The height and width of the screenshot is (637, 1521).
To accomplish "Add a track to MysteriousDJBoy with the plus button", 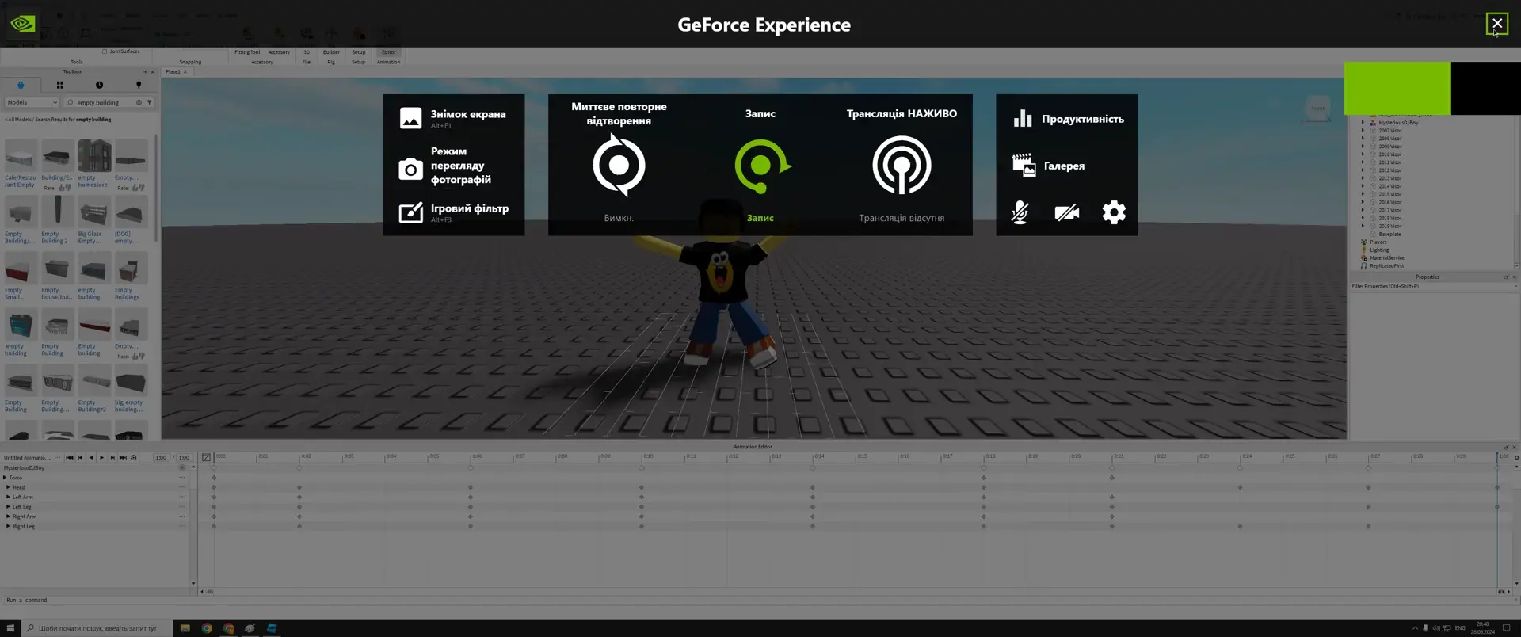I will pos(182,467).
